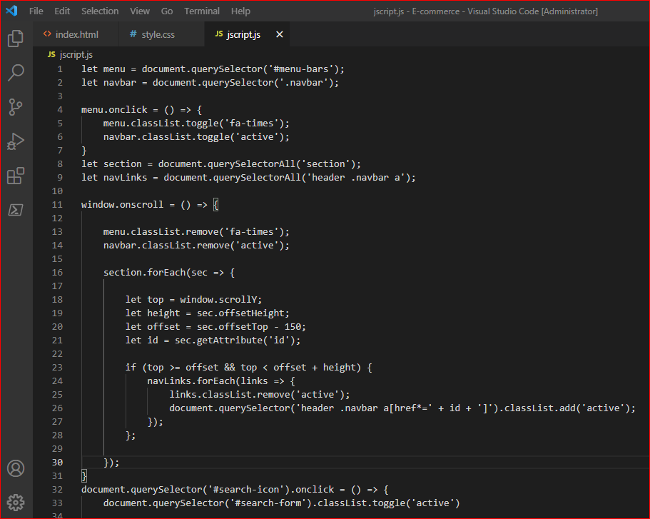
Task: Fold the search-icon onclick block at line 32
Action: pyautogui.click(x=72, y=489)
